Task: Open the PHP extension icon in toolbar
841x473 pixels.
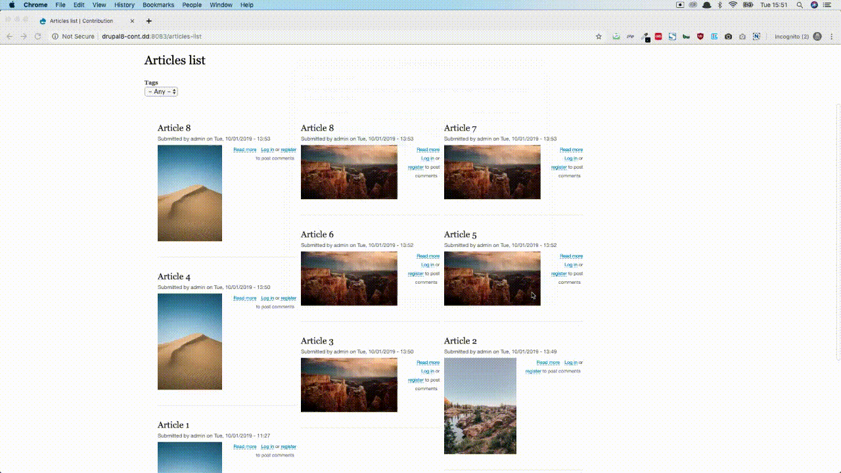Action: point(630,37)
